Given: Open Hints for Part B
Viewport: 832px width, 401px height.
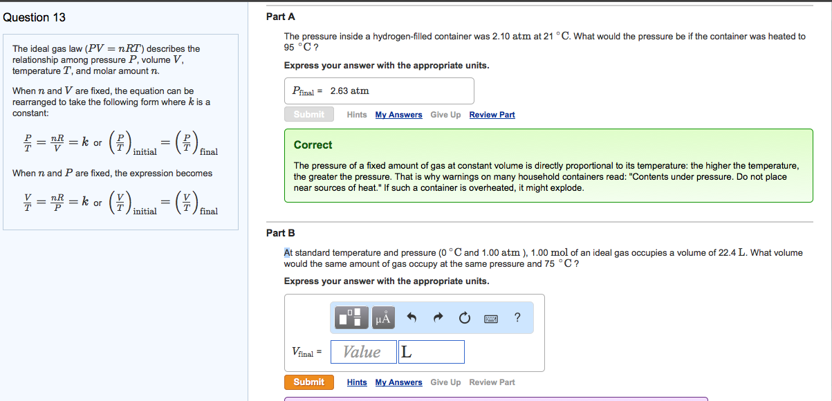Looking at the screenshot, I should click(357, 382).
